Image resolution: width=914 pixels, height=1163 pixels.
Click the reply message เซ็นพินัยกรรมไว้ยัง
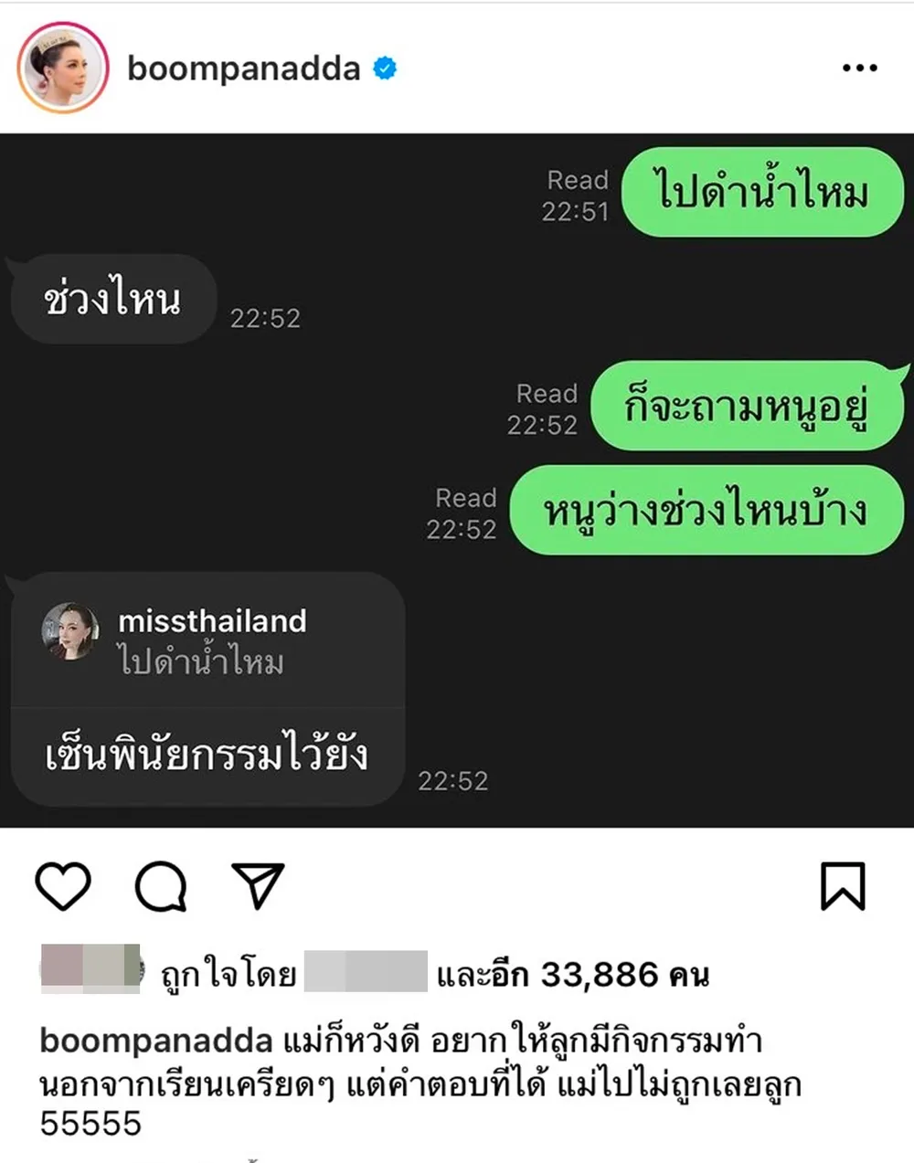click(x=207, y=756)
